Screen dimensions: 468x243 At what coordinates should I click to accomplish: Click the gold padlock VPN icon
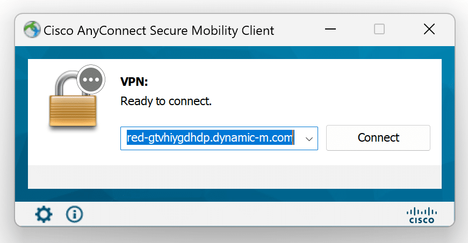click(71, 105)
